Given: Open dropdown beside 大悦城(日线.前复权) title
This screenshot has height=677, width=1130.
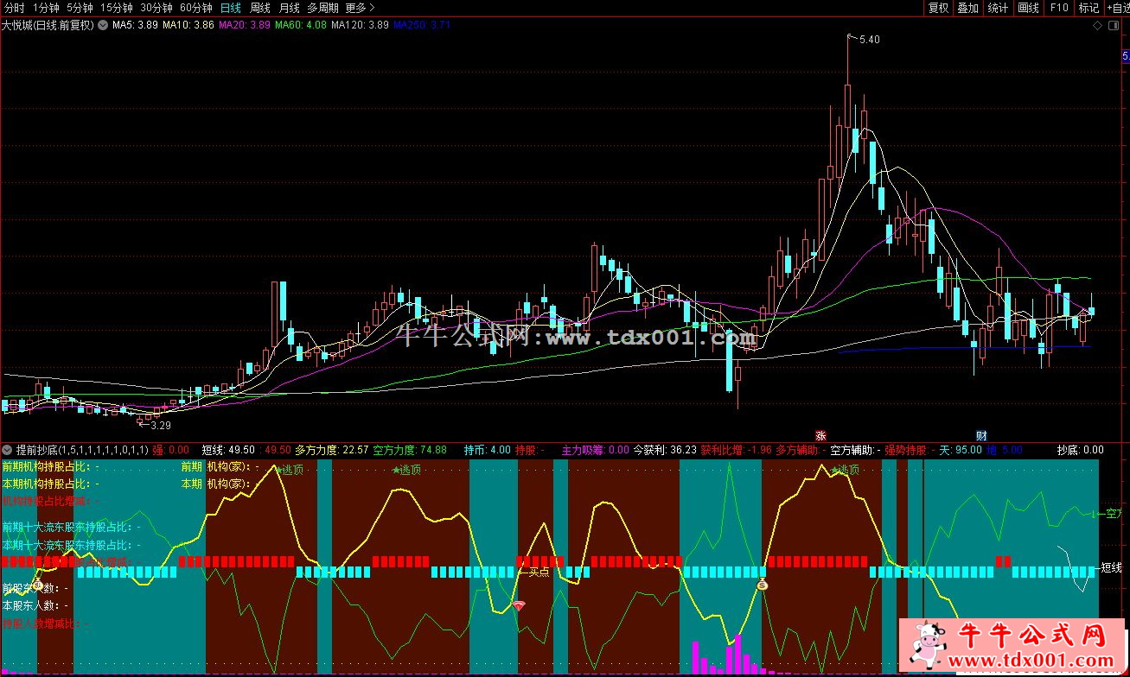Looking at the screenshot, I should [104, 25].
